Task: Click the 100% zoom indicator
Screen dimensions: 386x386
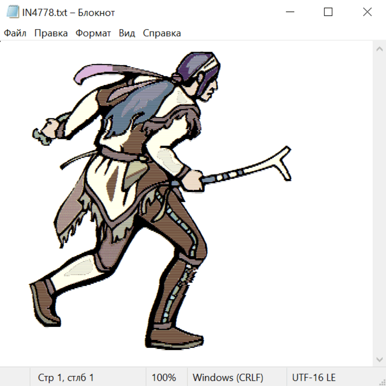Action: [164, 377]
